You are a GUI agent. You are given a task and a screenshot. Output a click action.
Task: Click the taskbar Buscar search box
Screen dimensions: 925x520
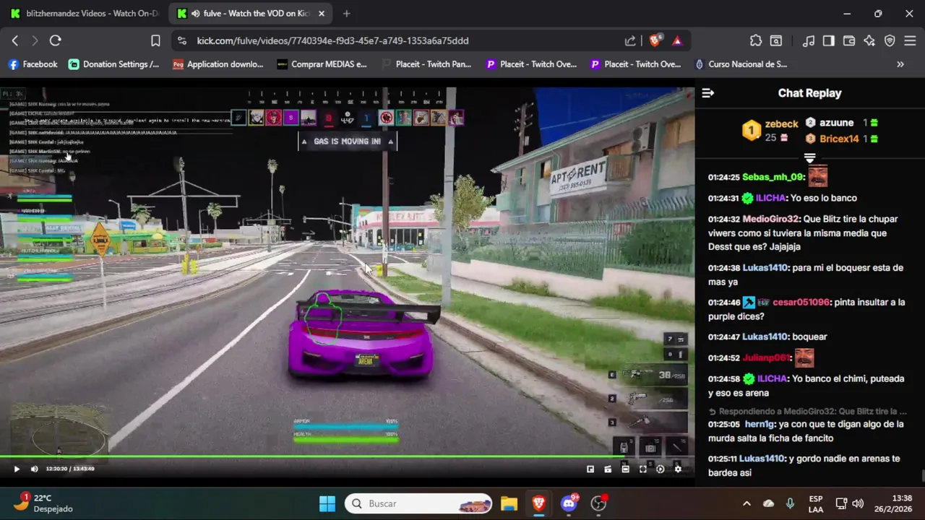coord(418,503)
